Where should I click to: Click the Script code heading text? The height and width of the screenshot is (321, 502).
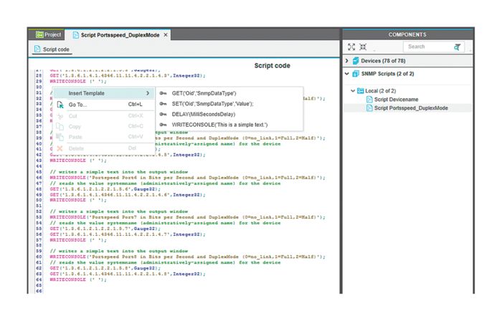click(272, 65)
